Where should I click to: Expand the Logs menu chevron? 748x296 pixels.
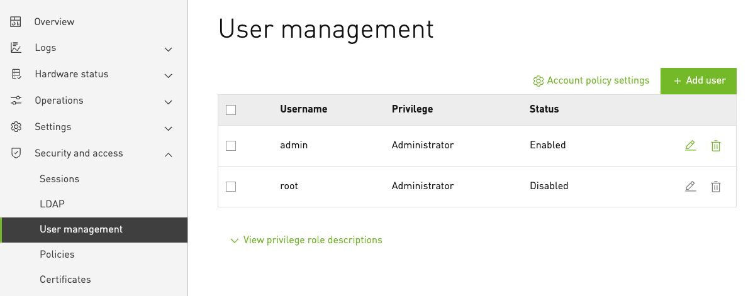coord(168,49)
